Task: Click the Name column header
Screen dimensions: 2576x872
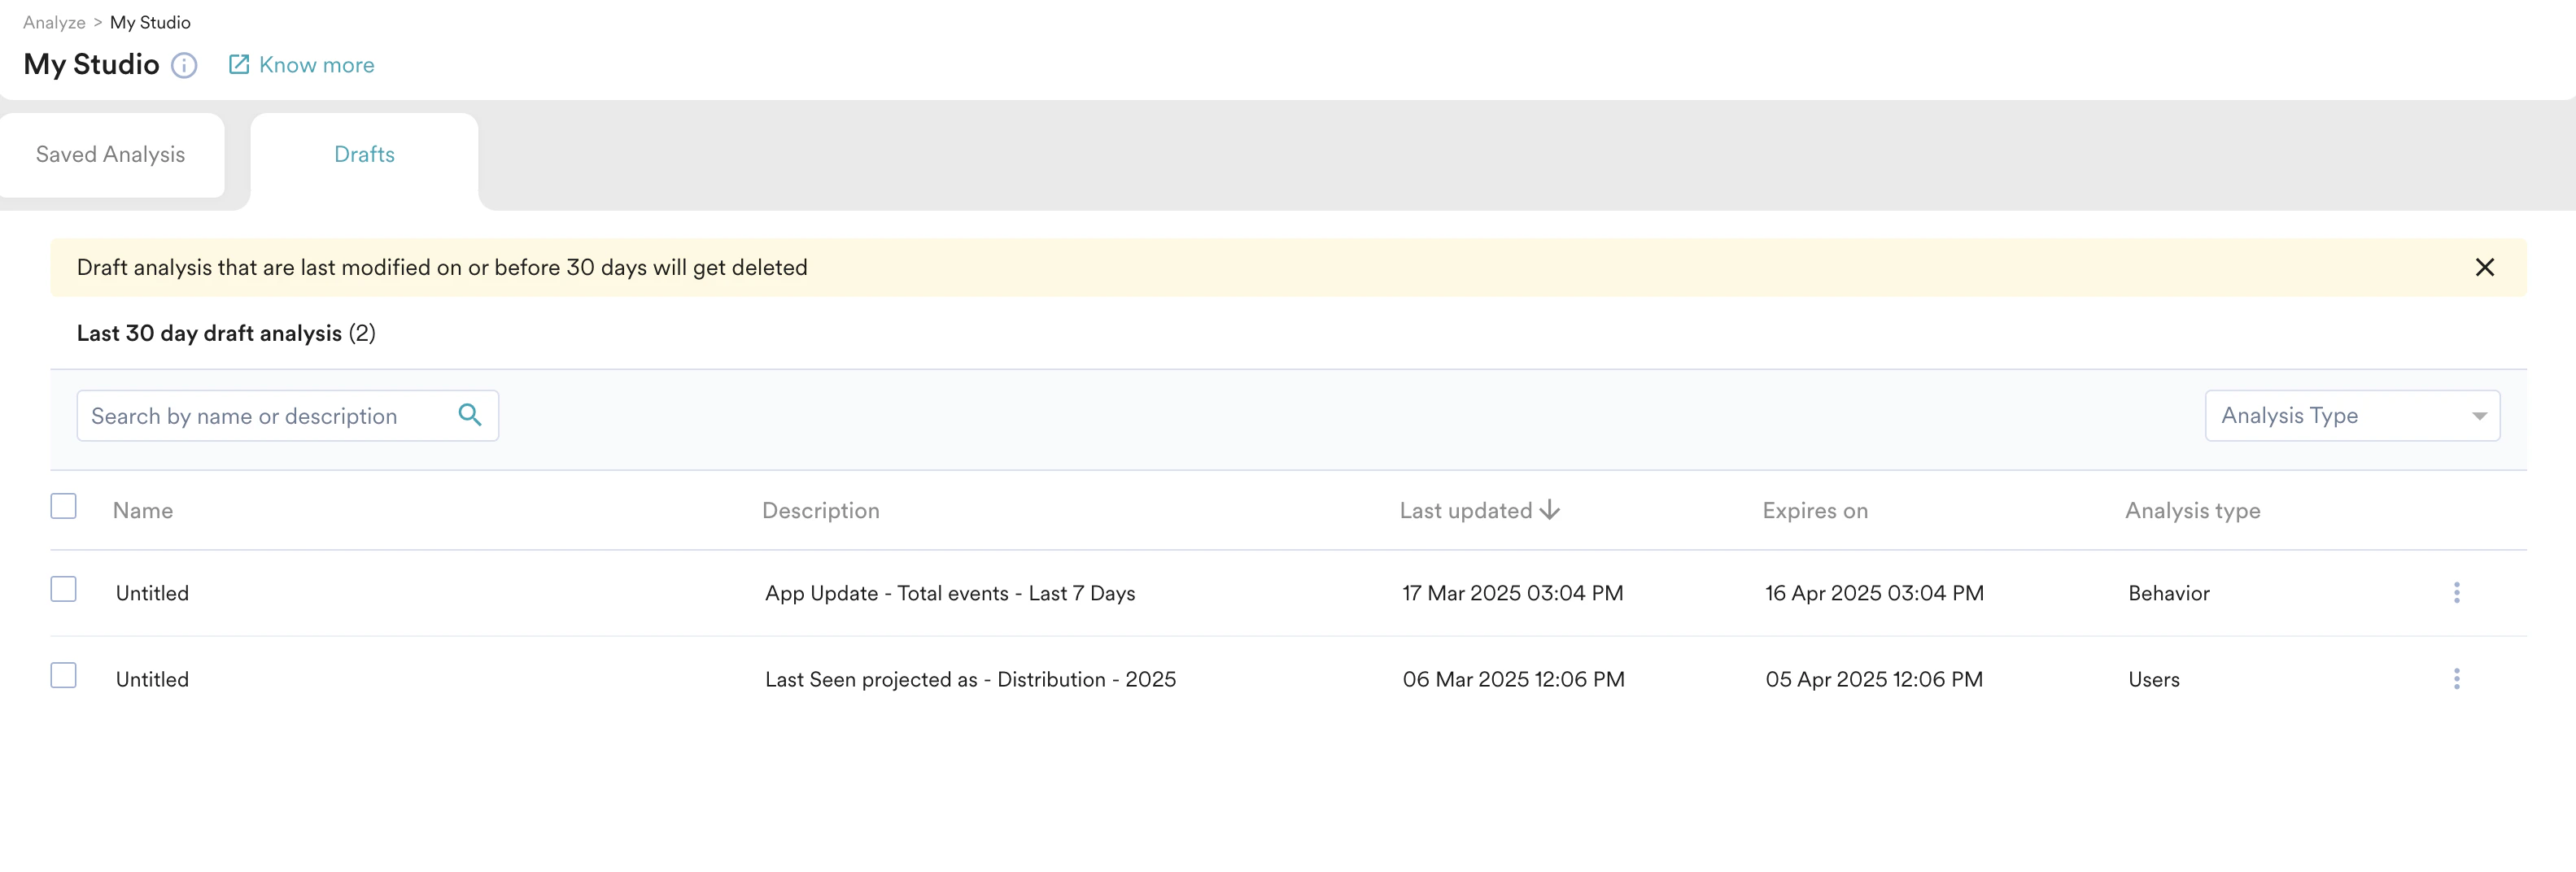Action: tap(143, 510)
